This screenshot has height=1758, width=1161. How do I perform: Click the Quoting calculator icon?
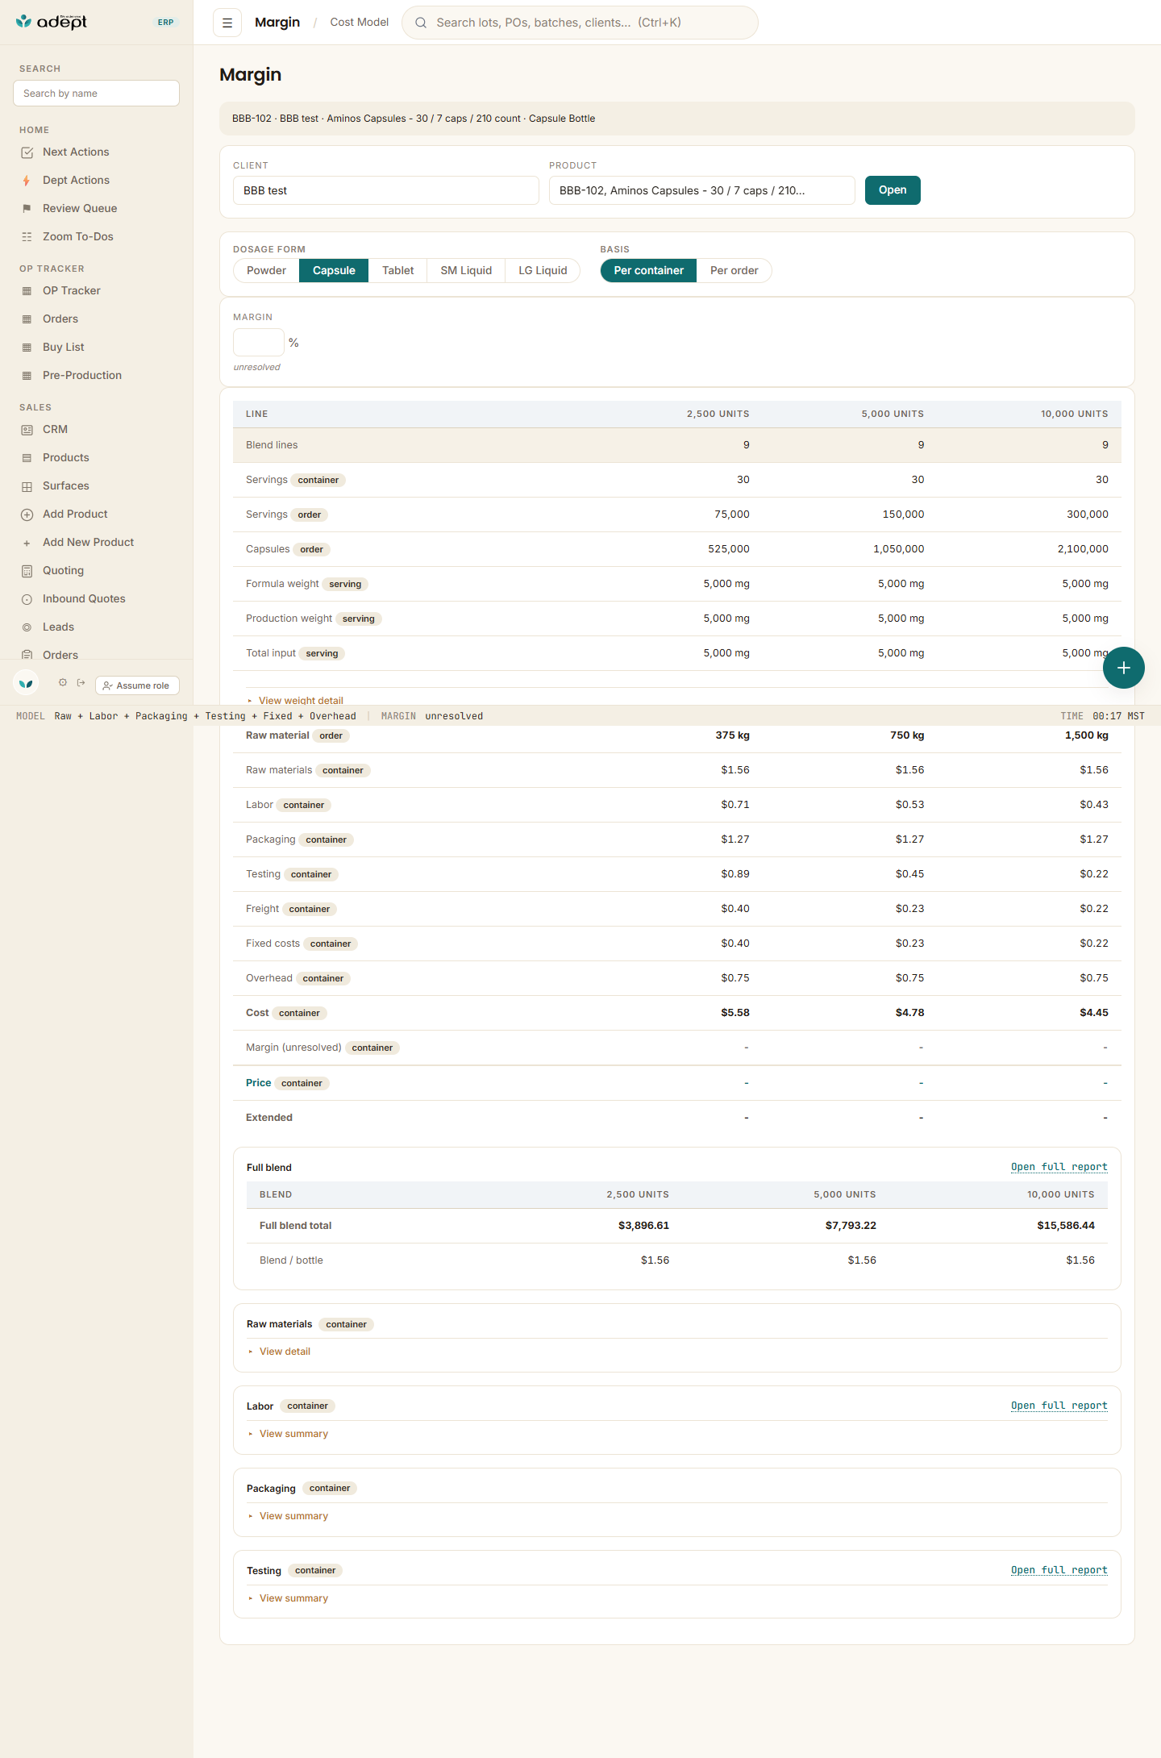[27, 571]
